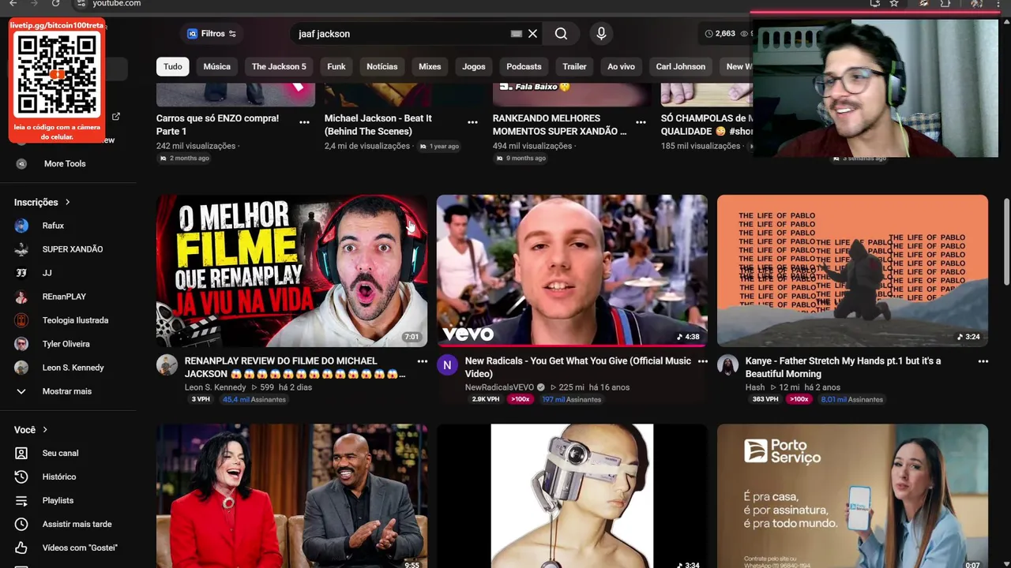The width and height of the screenshot is (1011, 568).
Task: Open Histórico icon in sidebar
Action: 21,476
